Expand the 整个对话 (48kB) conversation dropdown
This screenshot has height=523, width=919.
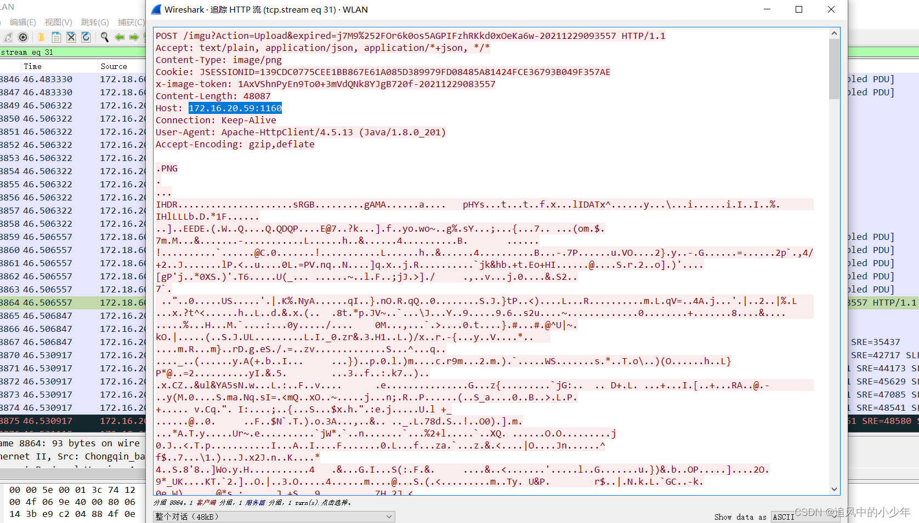(274, 516)
